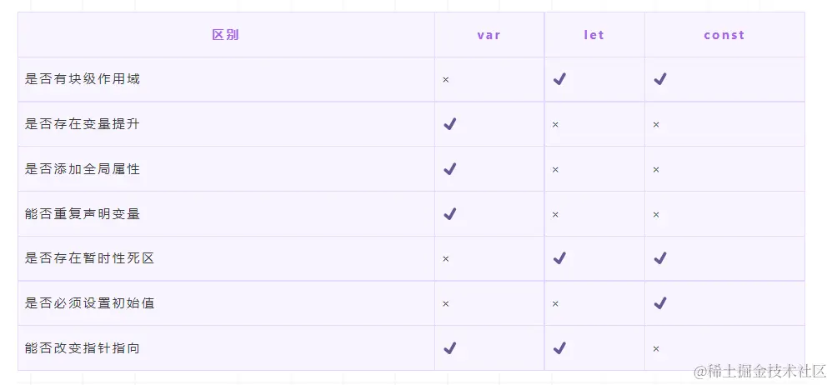Click the const column header
This screenshot has width=832, height=385.
[x=724, y=35]
